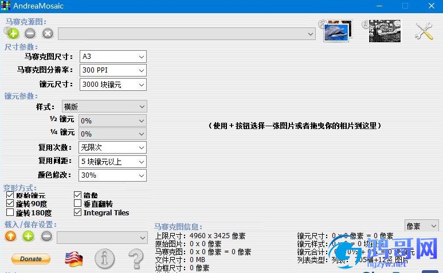Image resolution: width=443 pixels, height=273 pixels.
Task: Open the info about dialog icon
Action: (x=104, y=258)
